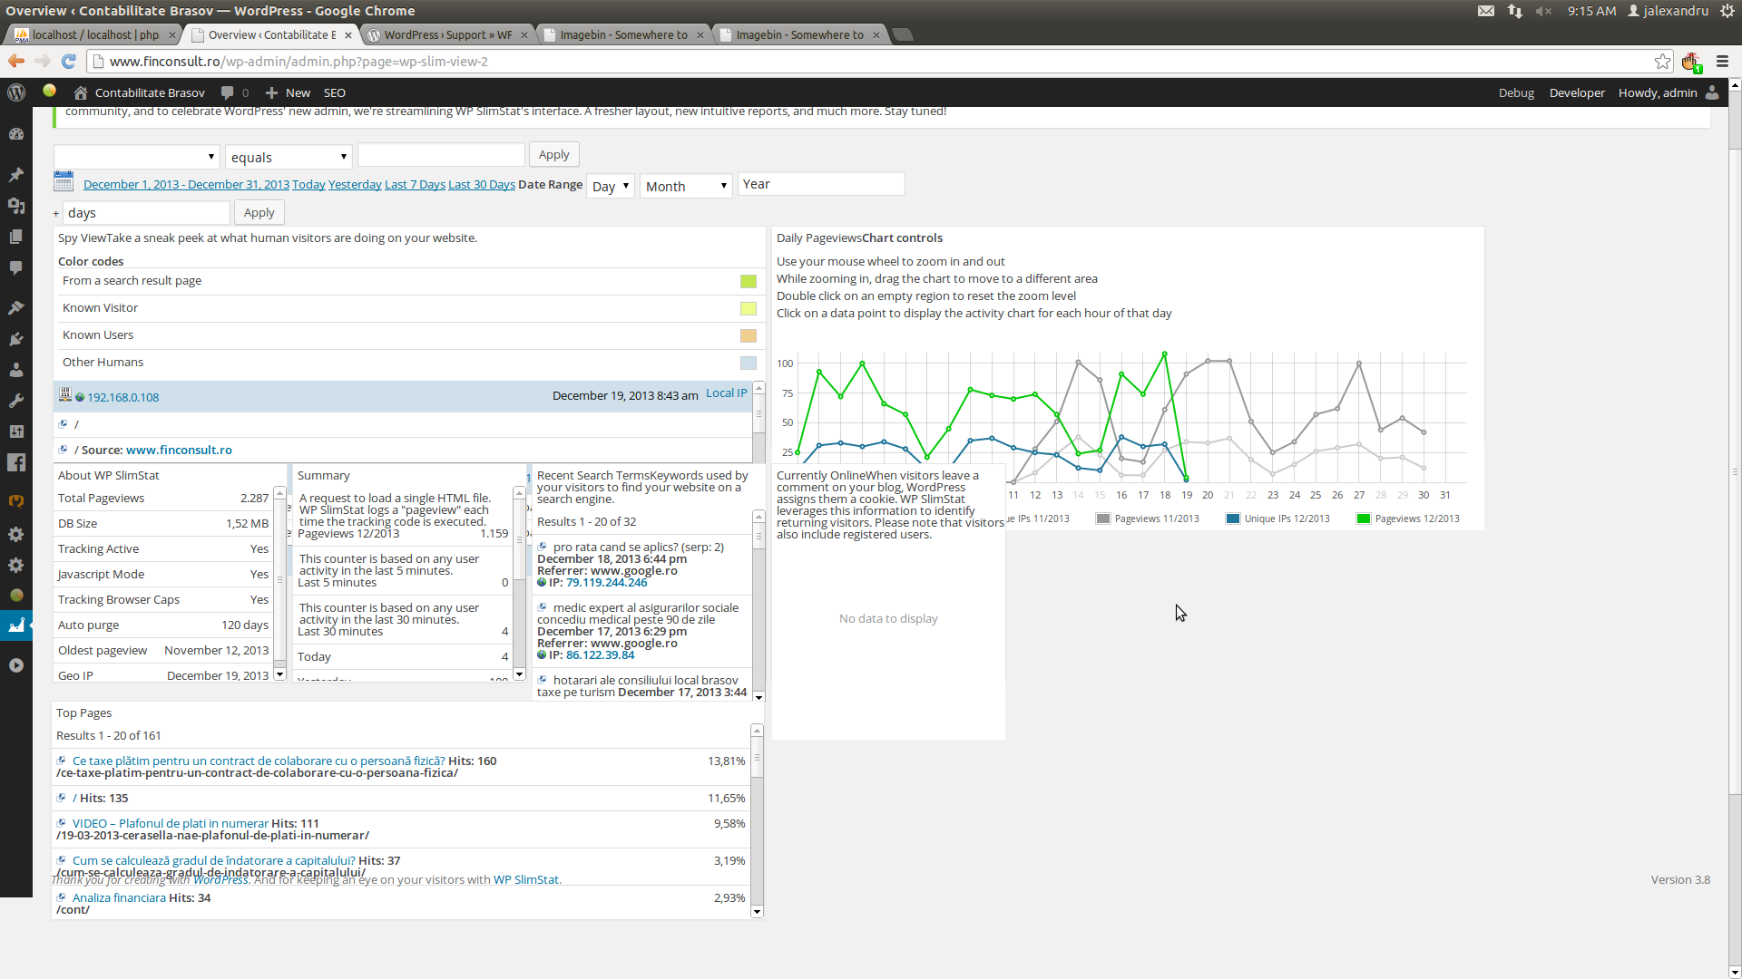Switch to WordPress Support browser tab
Screen dimensions: 1742x979
pyautogui.click(x=446, y=34)
